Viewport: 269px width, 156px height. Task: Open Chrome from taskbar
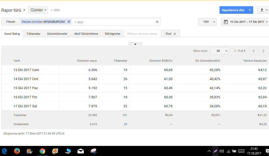pos(42,151)
